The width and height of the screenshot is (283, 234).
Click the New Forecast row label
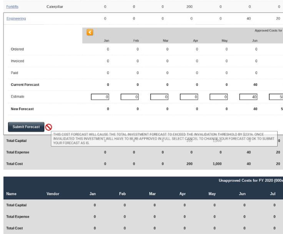pos(22,109)
